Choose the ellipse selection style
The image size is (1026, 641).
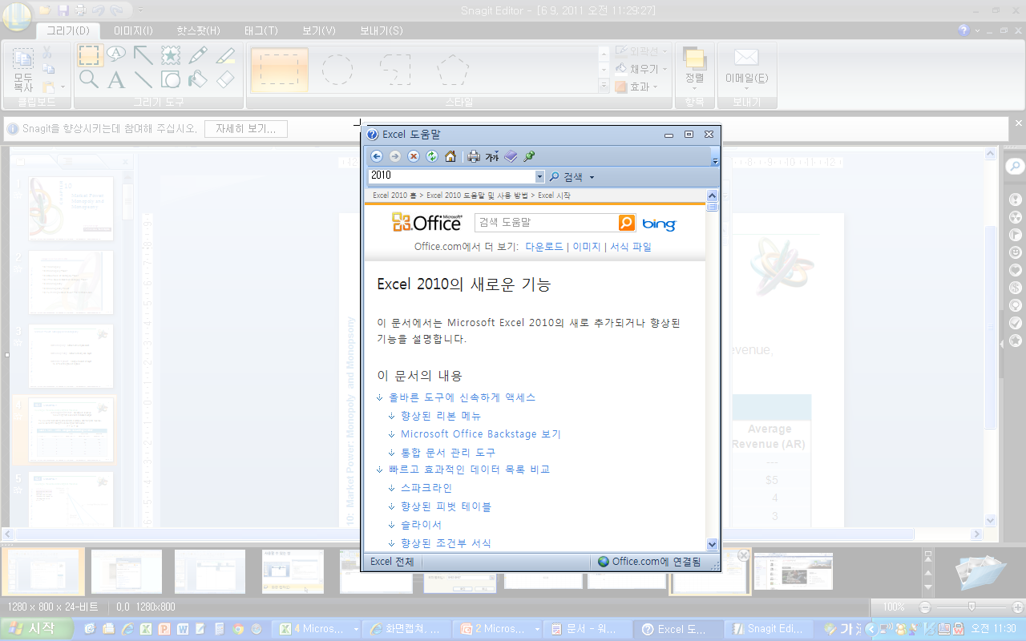tap(337, 71)
